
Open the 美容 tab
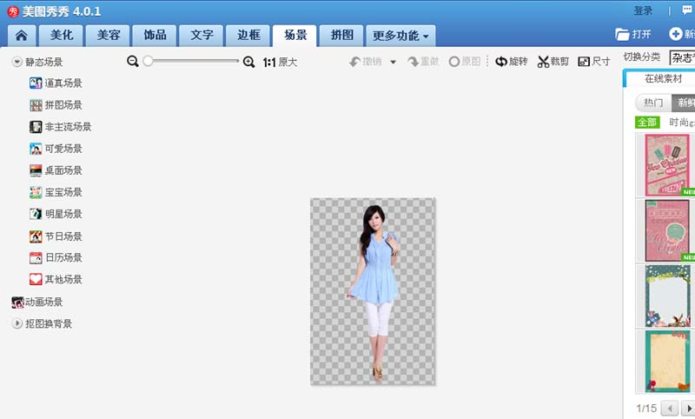108,36
